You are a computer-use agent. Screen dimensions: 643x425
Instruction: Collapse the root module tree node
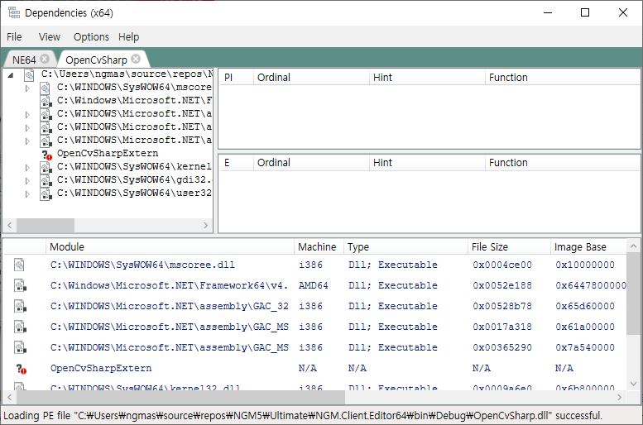point(11,74)
